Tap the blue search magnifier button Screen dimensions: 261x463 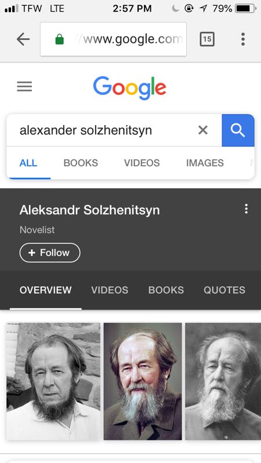pyautogui.click(x=238, y=130)
